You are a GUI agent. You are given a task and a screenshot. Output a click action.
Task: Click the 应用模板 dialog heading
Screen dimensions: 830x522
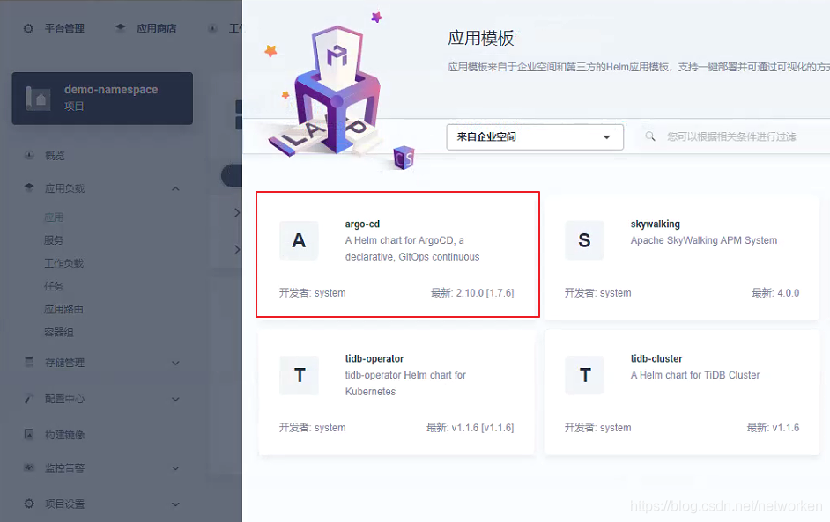pos(480,38)
